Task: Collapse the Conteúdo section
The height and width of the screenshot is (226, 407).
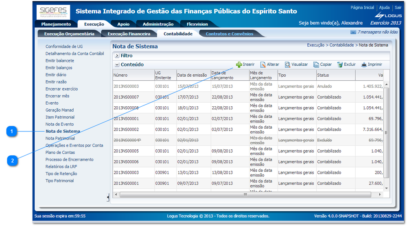Action: (117, 65)
